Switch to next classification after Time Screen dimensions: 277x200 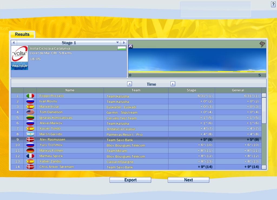(x=173, y=84)
